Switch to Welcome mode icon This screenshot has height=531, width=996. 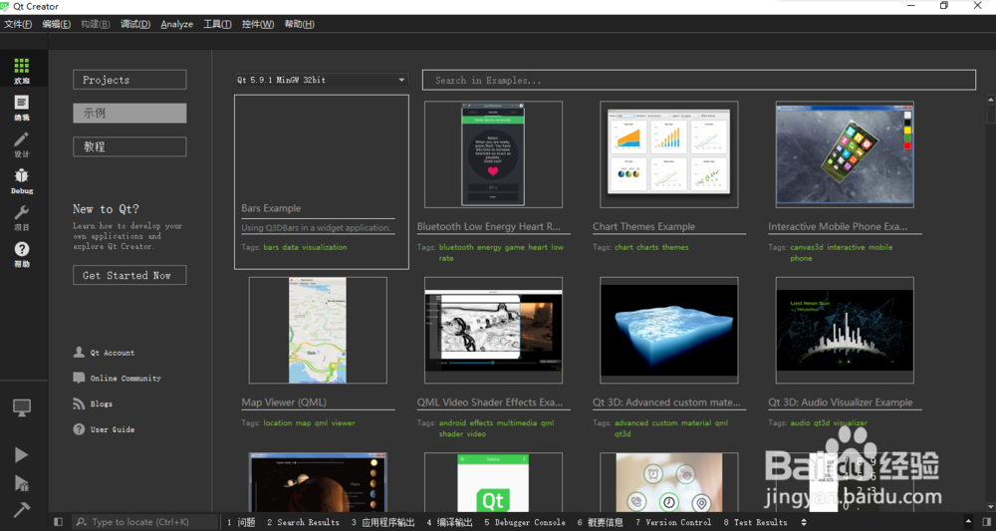[22, 66]
